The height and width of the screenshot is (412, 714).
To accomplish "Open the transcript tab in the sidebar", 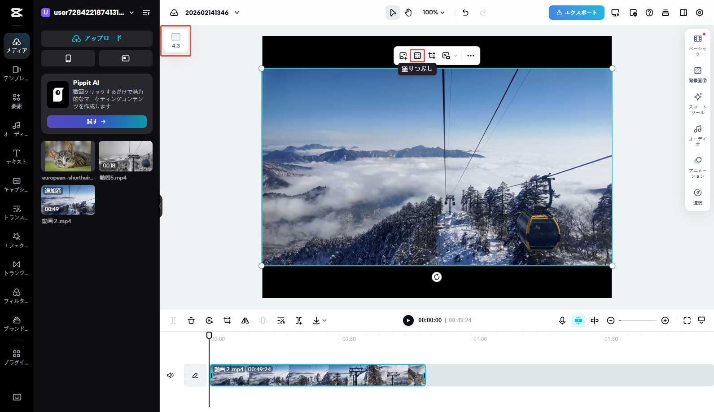I will point(17,213).
